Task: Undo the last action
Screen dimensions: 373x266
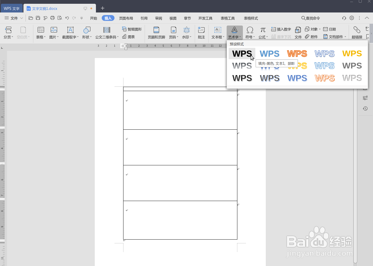Action: (x=67, y=18)
